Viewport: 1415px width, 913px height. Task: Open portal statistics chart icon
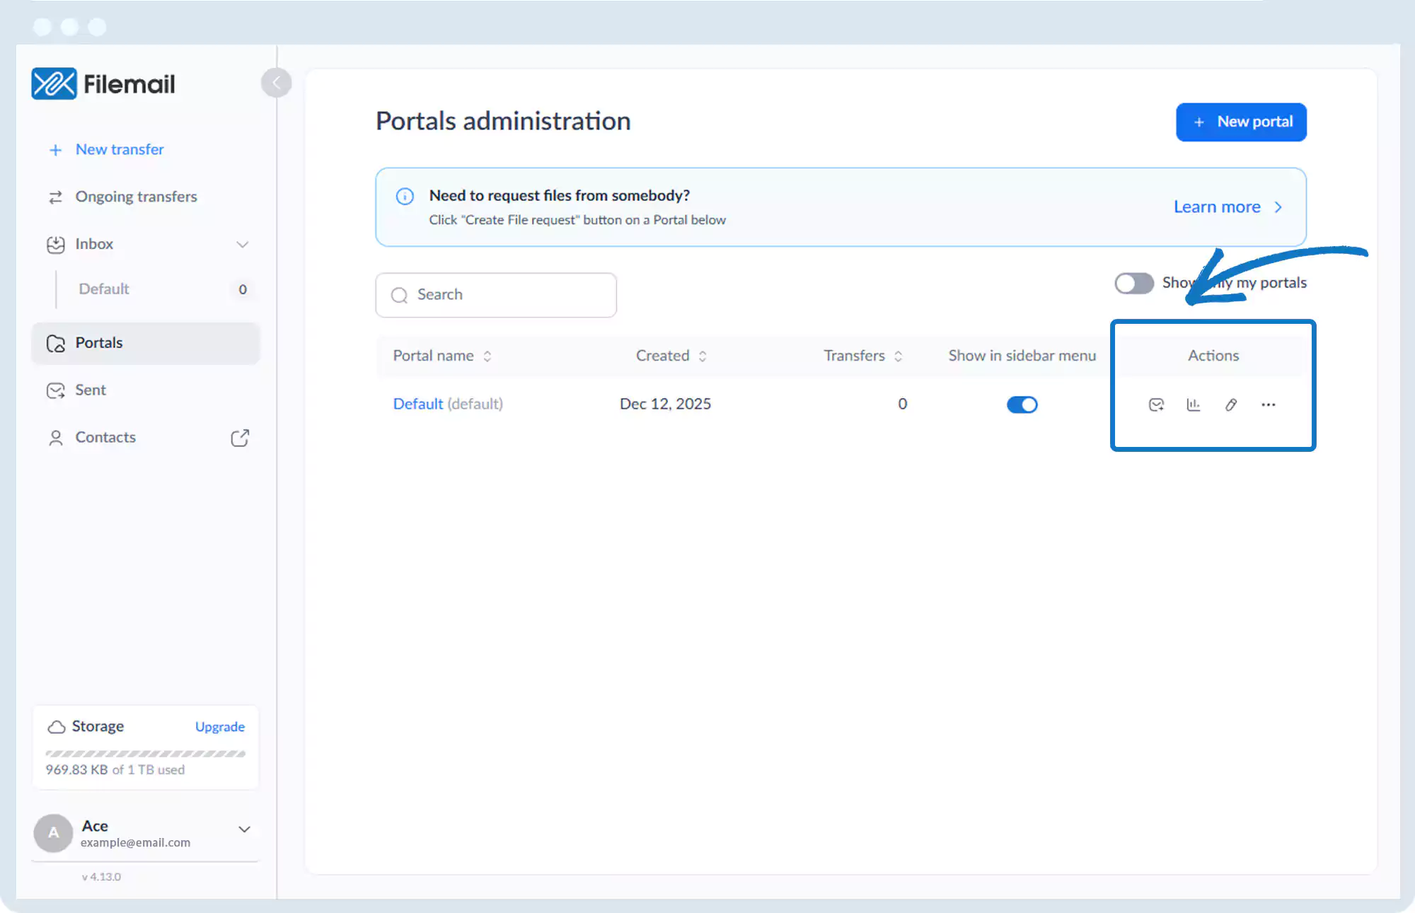coord(1194,405)
